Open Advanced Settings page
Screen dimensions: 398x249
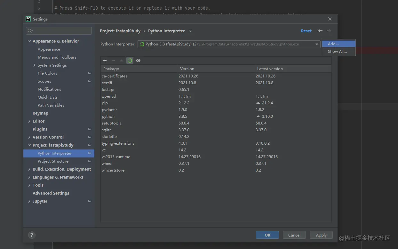[51, 193]
